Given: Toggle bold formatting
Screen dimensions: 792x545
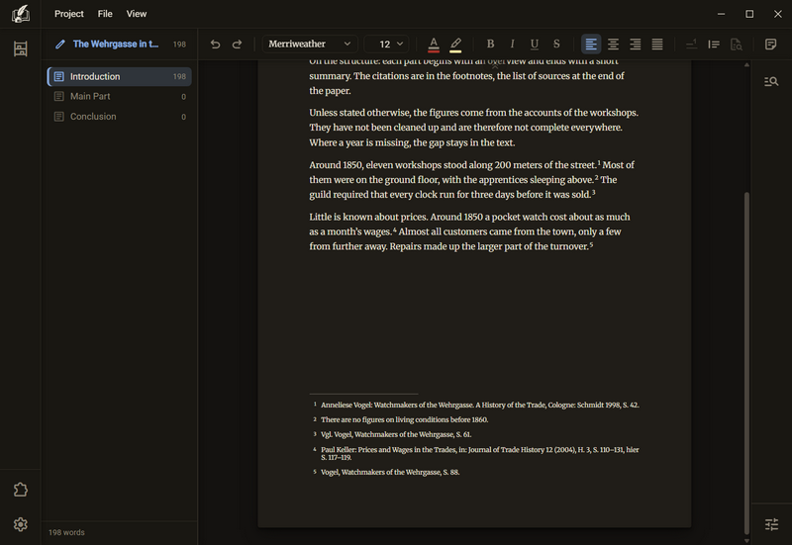Looking at the screenshot, I should click(x=490, y=44).
